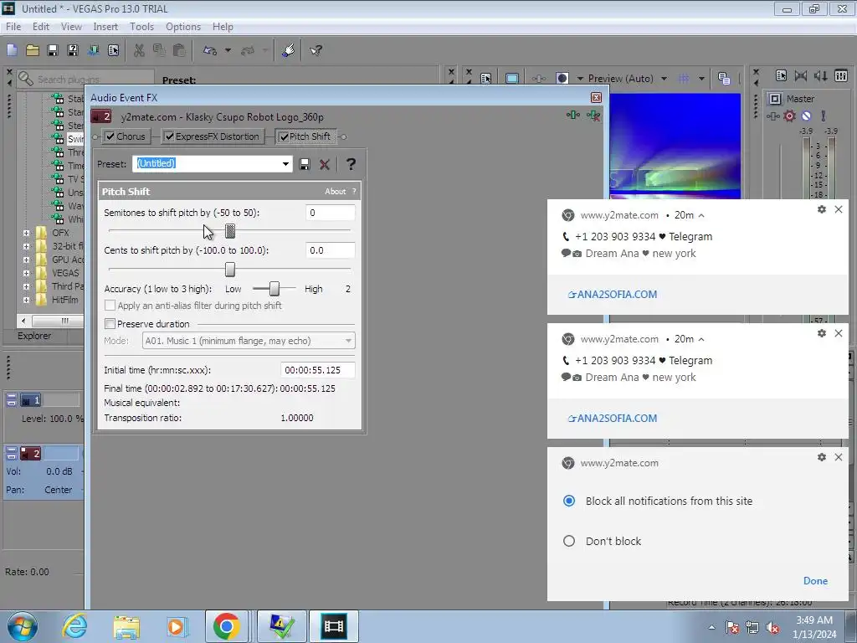Click About in the Pitch Shift header

point(335,192)
